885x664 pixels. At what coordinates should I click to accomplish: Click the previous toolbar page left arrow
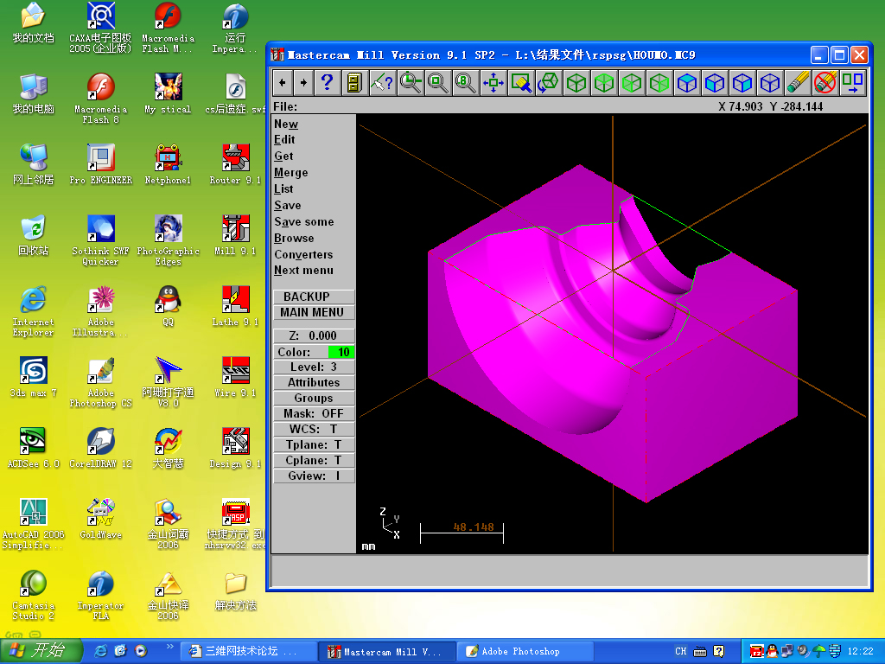pyautogui.click(x=283, y=83)
